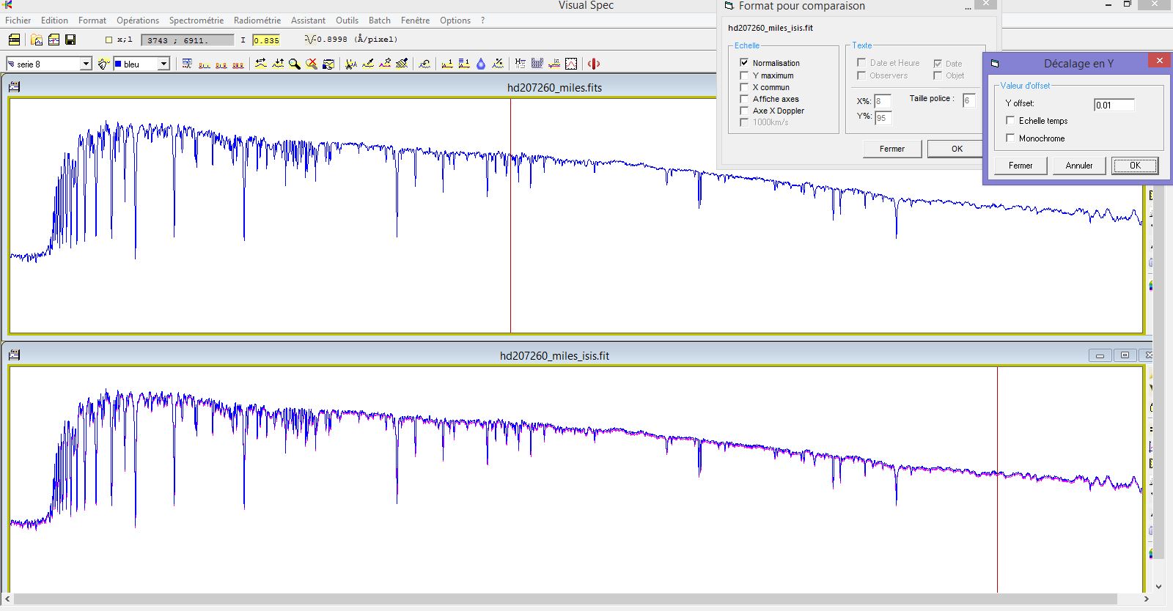Image resolution: width=1173 pixels, height=611 pixels.
Task: Click the blue water drop icon
Action: [481, 64]
